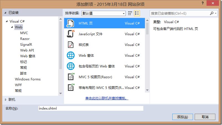This screenshot has width=222, height=125.
Task: Select the 带有布局的 MVC 5 视图页 icon
Action: pos(71,87)
